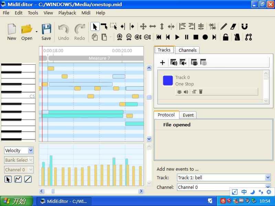Toggle the magnet snap tool
275x206 pixels.
[244, 26]
